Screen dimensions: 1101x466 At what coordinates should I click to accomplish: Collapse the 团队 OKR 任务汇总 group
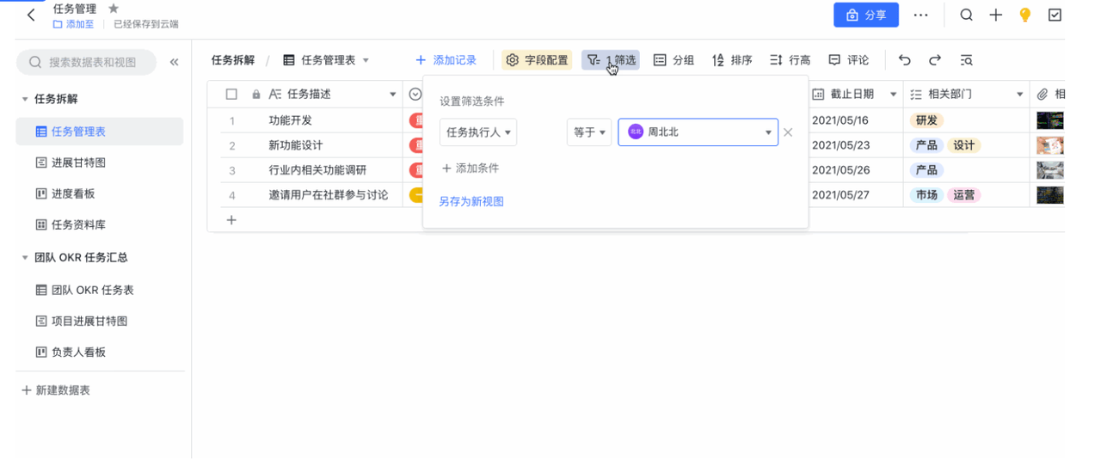25,258
